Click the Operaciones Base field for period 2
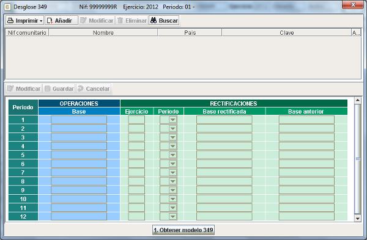 pyautogui.click(x=79, y=128)
